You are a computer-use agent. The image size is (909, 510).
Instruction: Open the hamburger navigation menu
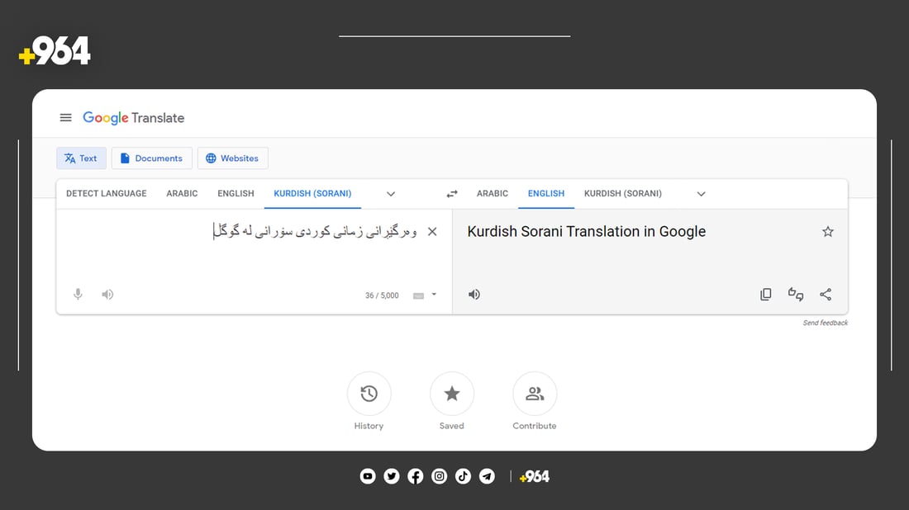coord(65,117)
